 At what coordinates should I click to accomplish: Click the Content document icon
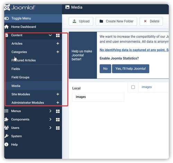click(7, 35)
